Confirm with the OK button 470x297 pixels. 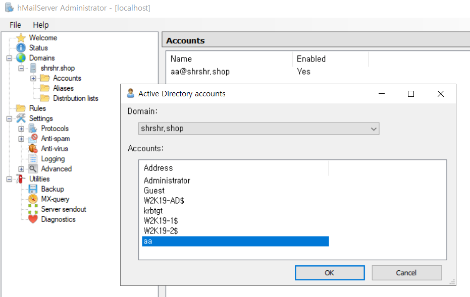click(x=330, y=273)
